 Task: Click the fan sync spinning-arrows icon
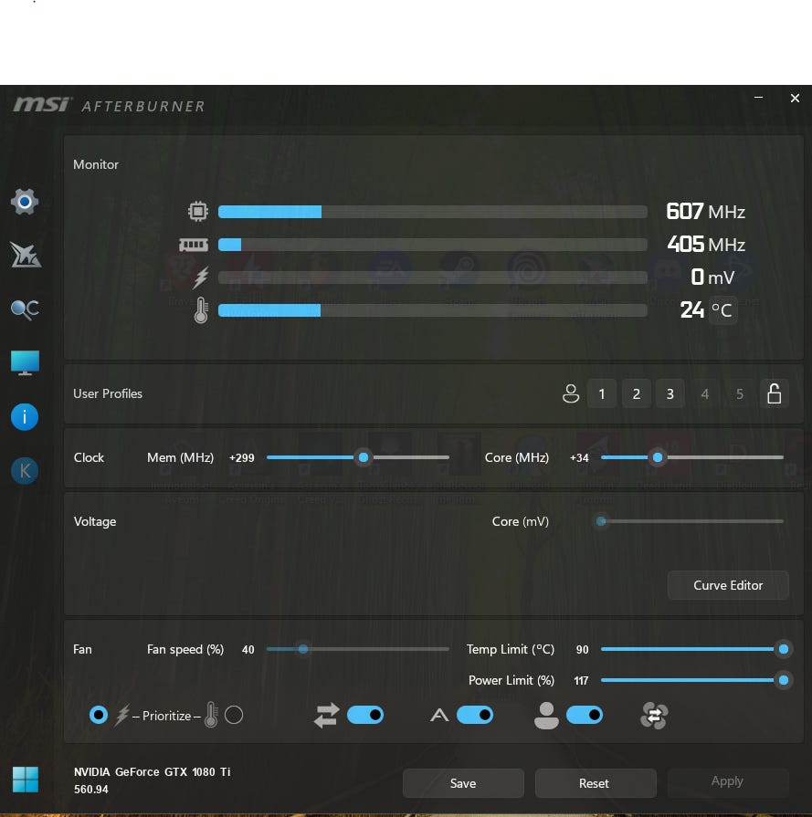point(654,716)
